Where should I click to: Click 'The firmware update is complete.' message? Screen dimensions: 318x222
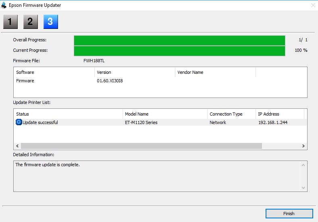[48, 165]
